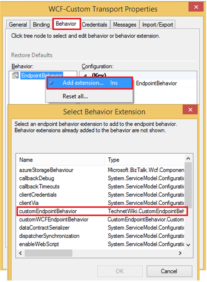This screenshot has width=207, height=282.
Task: Click the EndpointBehavior value in Configuration
Action: click(x=156, y=83)
